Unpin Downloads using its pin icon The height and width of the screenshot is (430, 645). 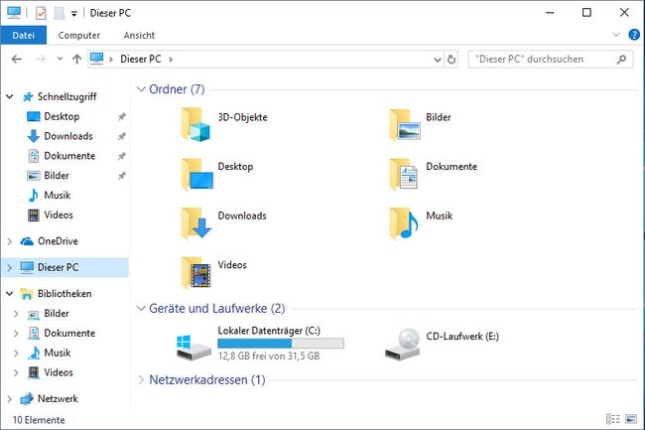[122, 136]
